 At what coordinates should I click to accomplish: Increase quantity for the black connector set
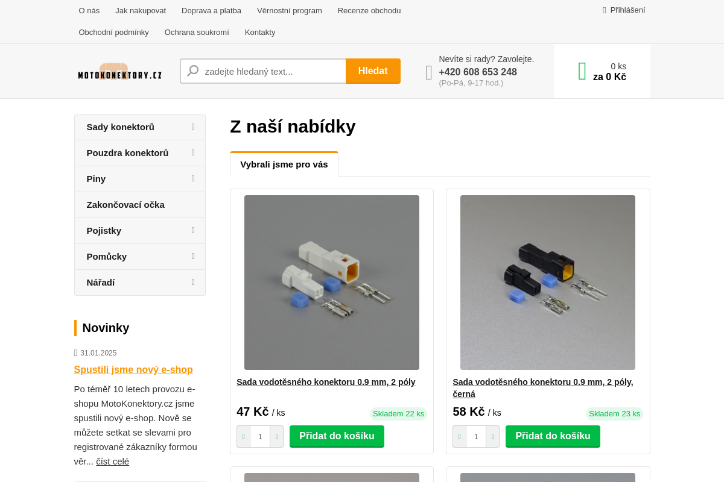coord(492,437)
